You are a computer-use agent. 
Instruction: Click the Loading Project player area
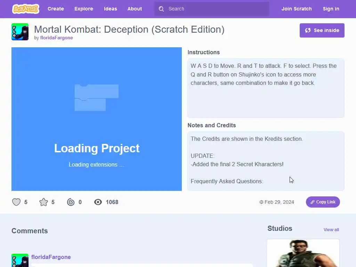point(97,119)
